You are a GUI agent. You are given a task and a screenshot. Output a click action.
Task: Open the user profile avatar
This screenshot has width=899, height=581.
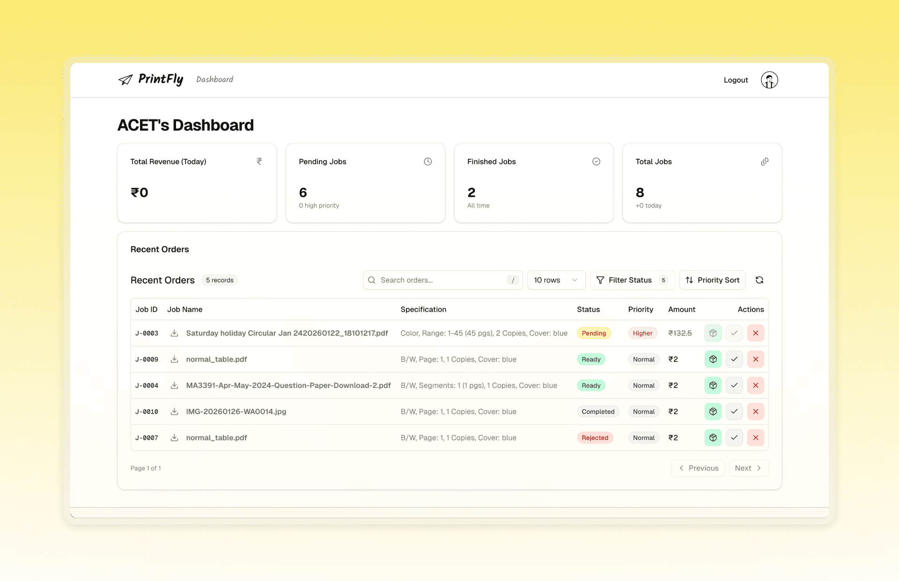(x=769, y=80)
